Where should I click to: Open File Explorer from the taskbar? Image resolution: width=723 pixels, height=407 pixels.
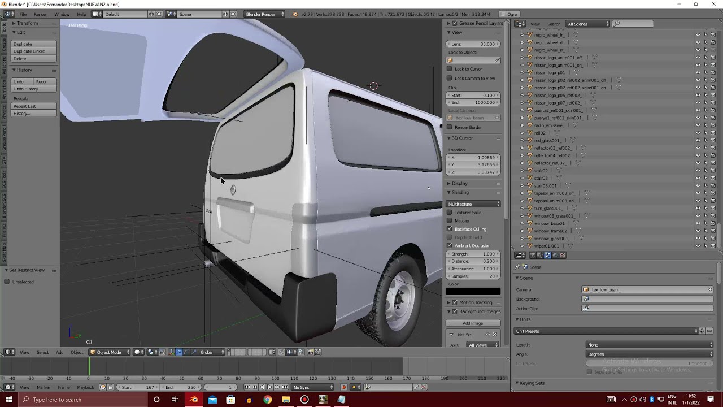pyautogui.click(x=286, y=400)
